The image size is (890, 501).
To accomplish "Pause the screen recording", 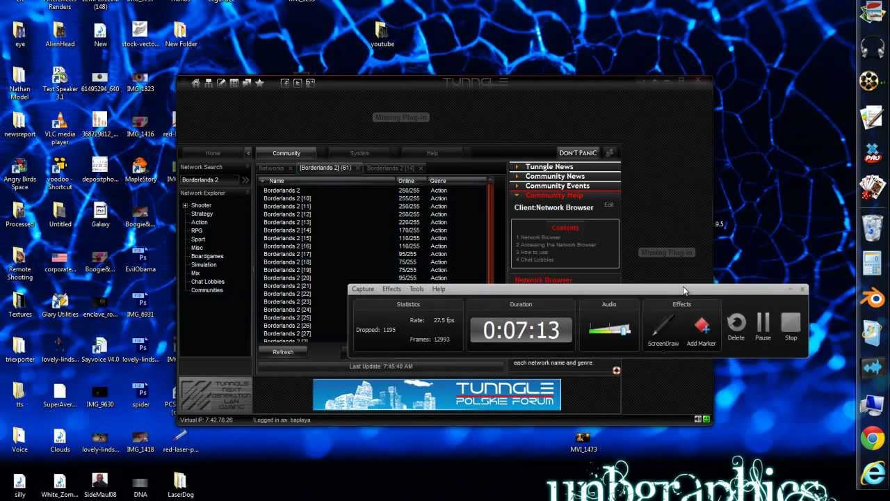I will (x=763, y=327).
